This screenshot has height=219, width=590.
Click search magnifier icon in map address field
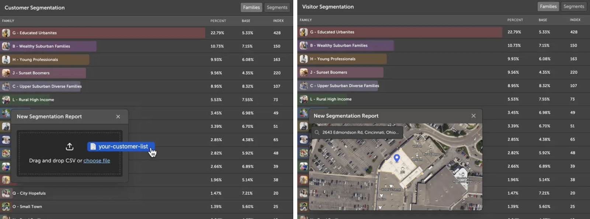(x=317, y=133)
